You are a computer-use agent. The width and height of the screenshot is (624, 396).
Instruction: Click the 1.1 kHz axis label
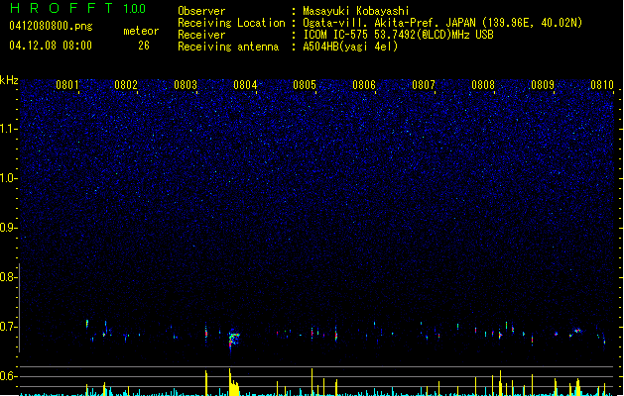pyautogui.click(x=8, y=129)
